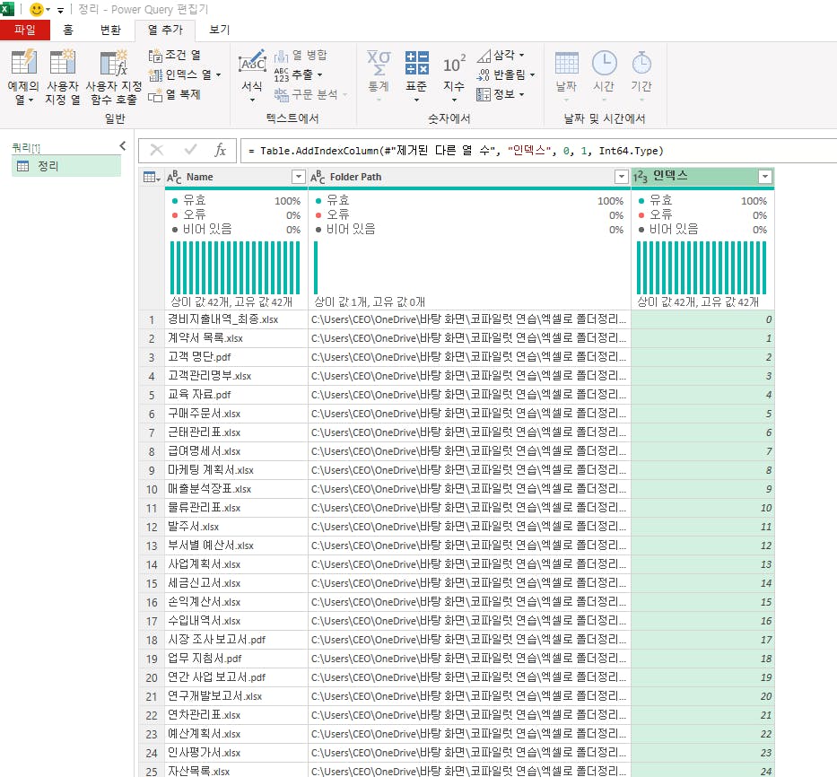Click the Date icon (날짜)

coord(566,63)
